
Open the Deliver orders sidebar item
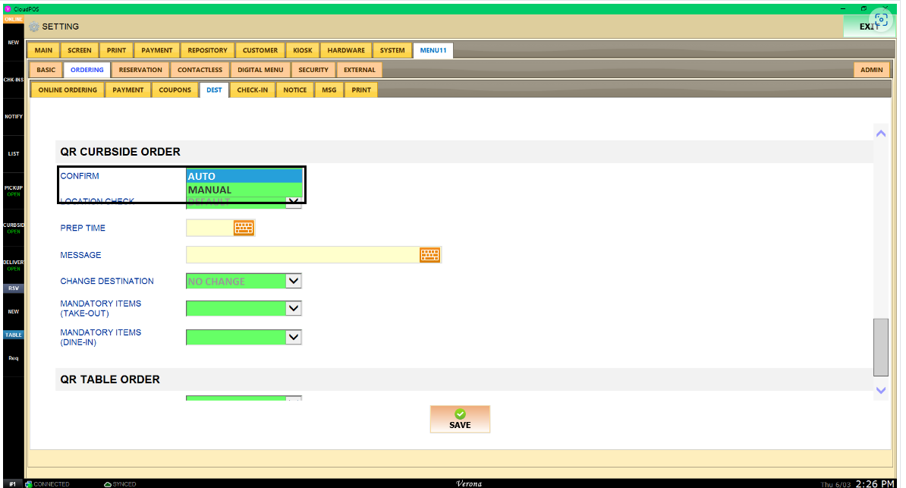[14, 265]
